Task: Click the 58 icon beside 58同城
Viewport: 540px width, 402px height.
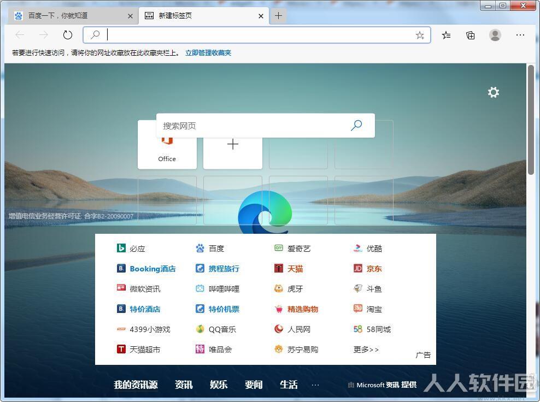Action: click(358, 329)
